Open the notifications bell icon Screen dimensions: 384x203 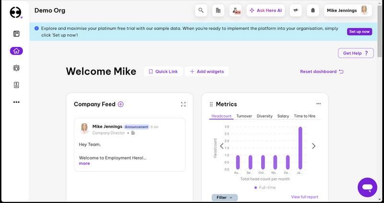coord(313,11)
